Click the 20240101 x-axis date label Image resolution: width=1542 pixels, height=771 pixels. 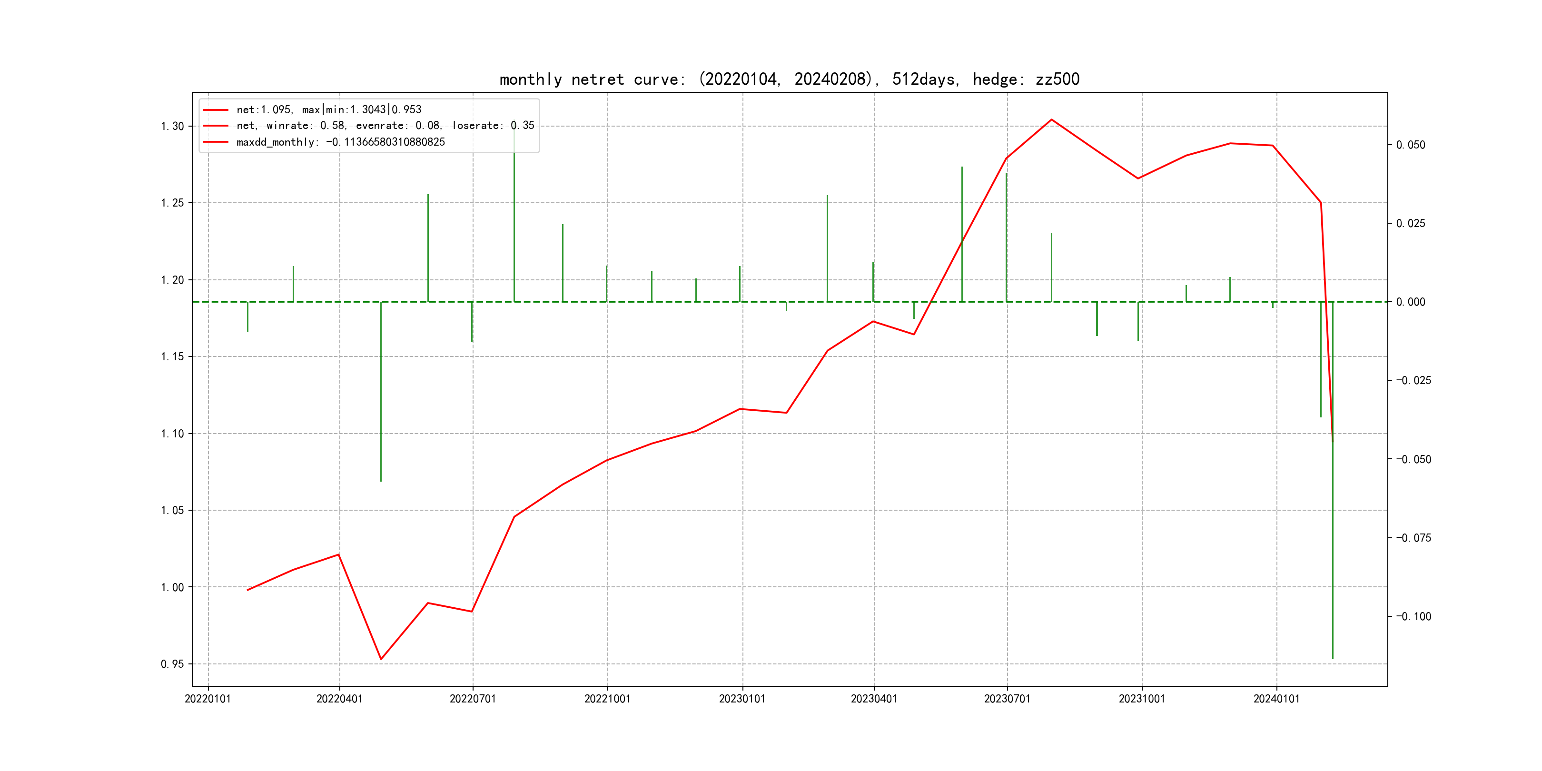coord(1276,699)
